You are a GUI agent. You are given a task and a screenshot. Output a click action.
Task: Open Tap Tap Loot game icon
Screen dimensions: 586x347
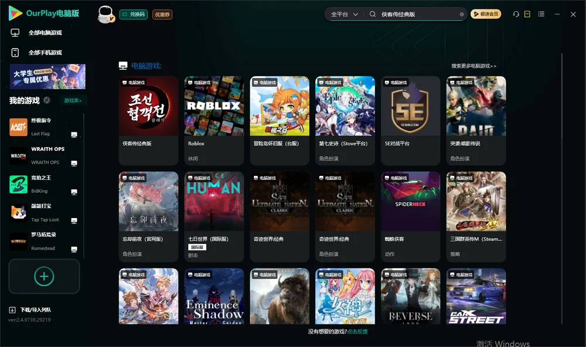(x=18, y=213)
